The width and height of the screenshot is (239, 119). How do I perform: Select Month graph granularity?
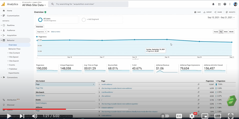pyautogui.click(x=231, y=32)
